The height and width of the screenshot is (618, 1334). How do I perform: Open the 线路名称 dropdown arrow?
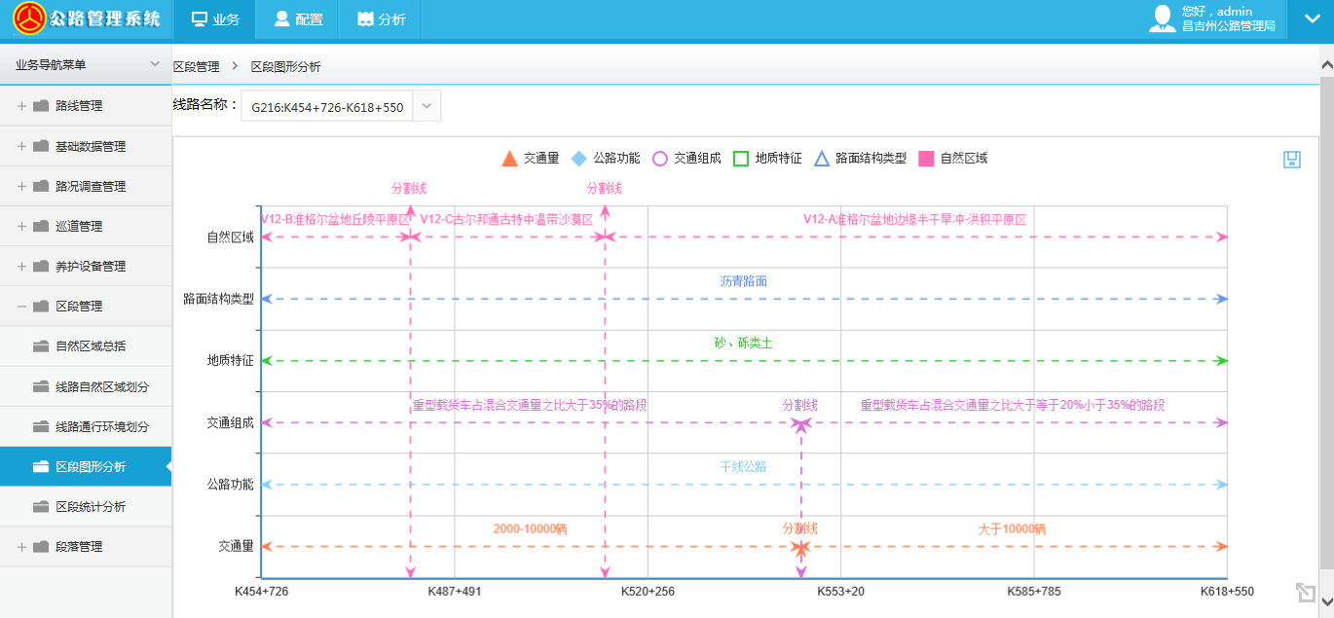[x=426, y=106]
